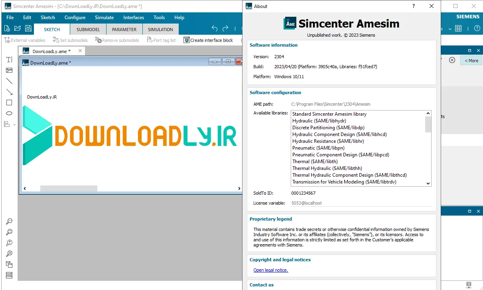This screenshot has width=483, height=290.
Task: Expand the Align tool dropdown arrow
Action: [x=15, y=124]
